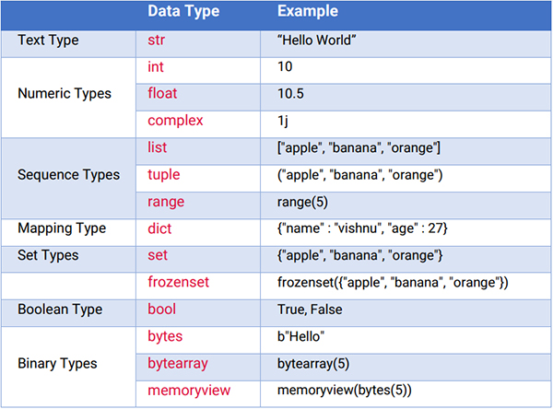Select the 'int' data type entry
The width and height of the screenshot is (553, 409).
pos(156,67)
